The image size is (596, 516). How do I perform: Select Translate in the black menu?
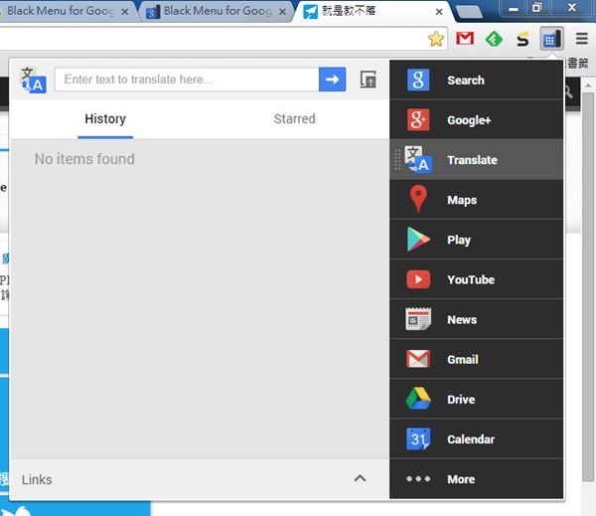476,160
